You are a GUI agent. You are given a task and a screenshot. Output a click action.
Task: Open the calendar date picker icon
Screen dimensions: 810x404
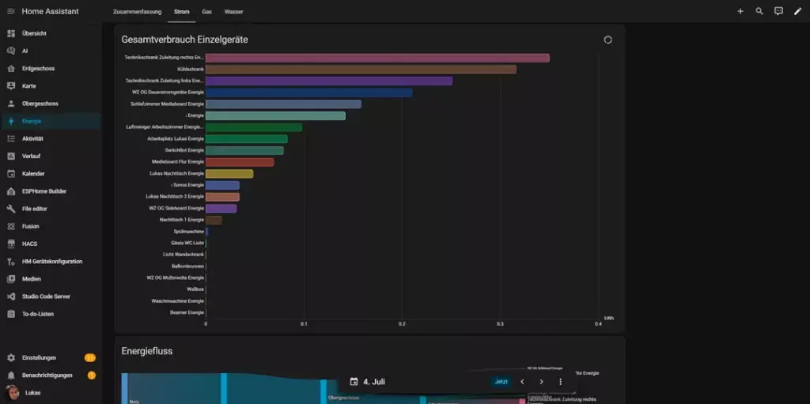coord(354,382)
